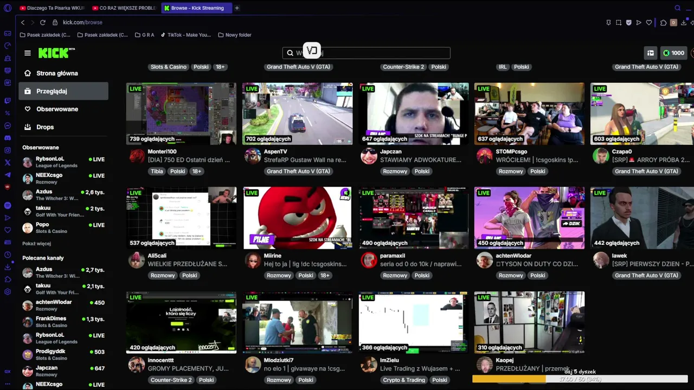Toggle the Kick hamburger menu
The image size is (694, 390).
pos(28,53)
